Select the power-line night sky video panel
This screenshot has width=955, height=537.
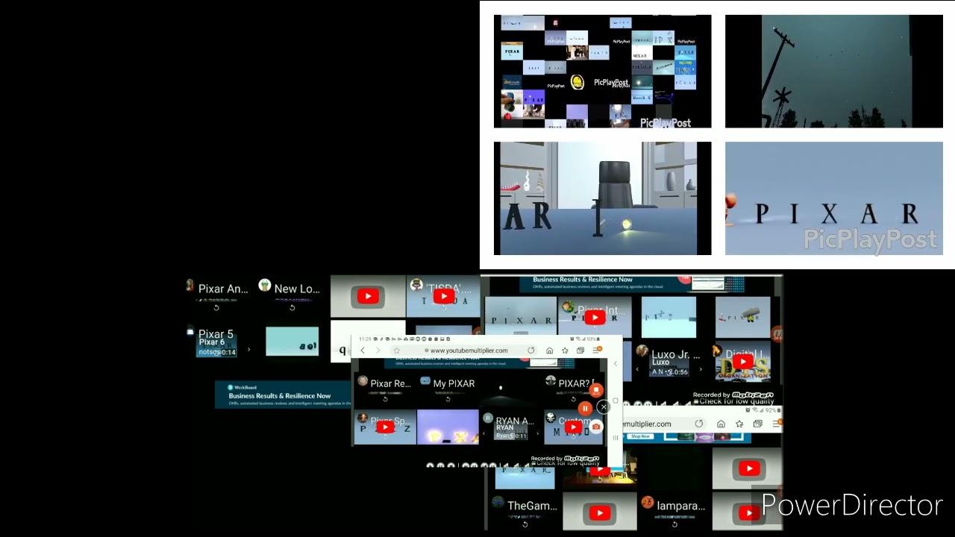click(x=834, y=72)
